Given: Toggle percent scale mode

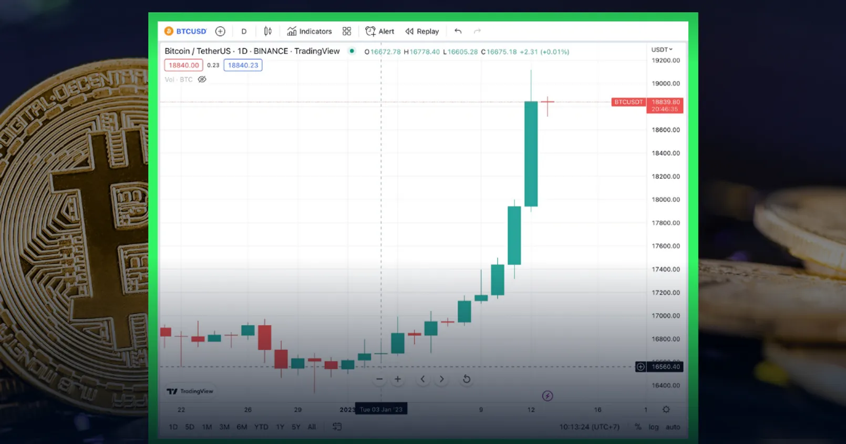Looking at the screenshot, I should pyautogui.click(x=638, y=427).
